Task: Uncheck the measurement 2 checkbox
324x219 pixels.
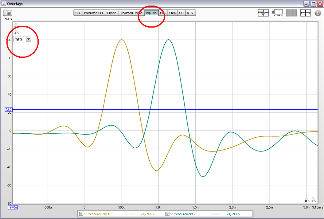Action: click(x=168, y=214)
